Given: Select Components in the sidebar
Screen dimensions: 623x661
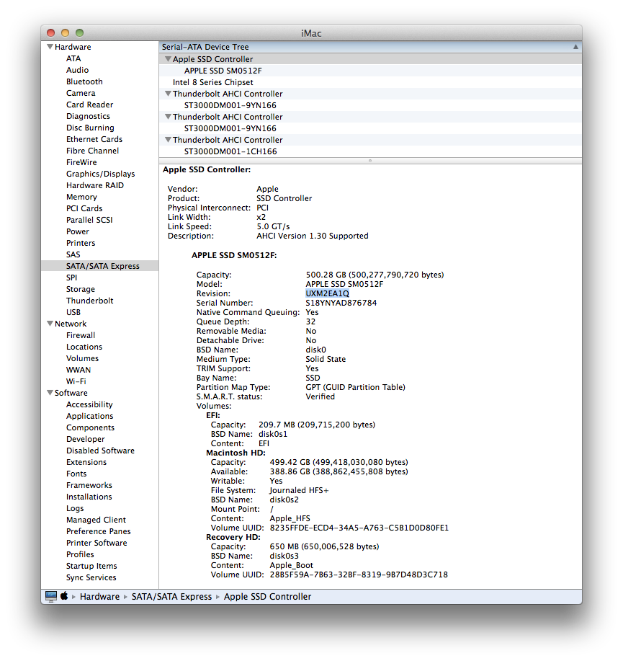Looking at the screenshot, I should click(x=90, y=427).
